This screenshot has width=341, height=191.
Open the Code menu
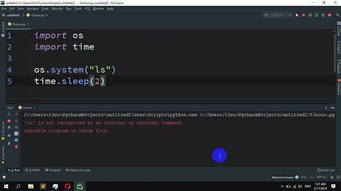(x=45, y=9)
